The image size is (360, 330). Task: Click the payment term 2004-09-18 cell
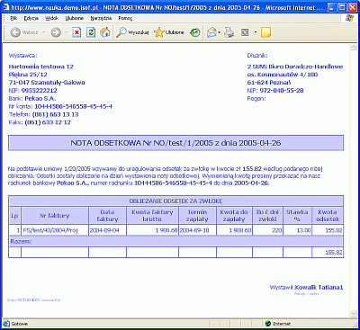point(197,230)
